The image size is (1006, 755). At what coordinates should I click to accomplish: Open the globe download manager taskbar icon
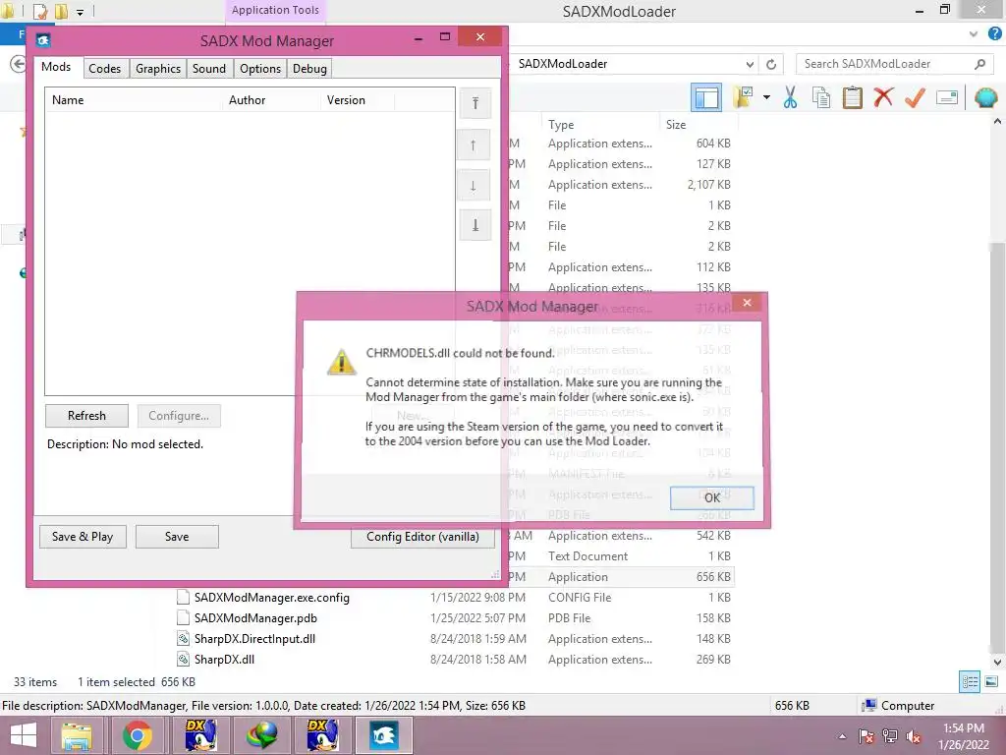click(261, 735)
